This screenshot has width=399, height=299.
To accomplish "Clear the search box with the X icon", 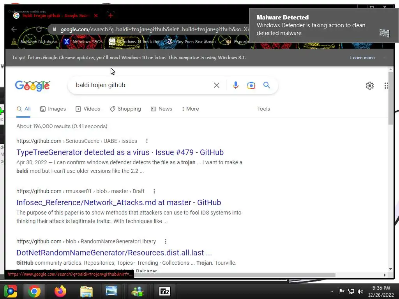I will coord(217,85).
